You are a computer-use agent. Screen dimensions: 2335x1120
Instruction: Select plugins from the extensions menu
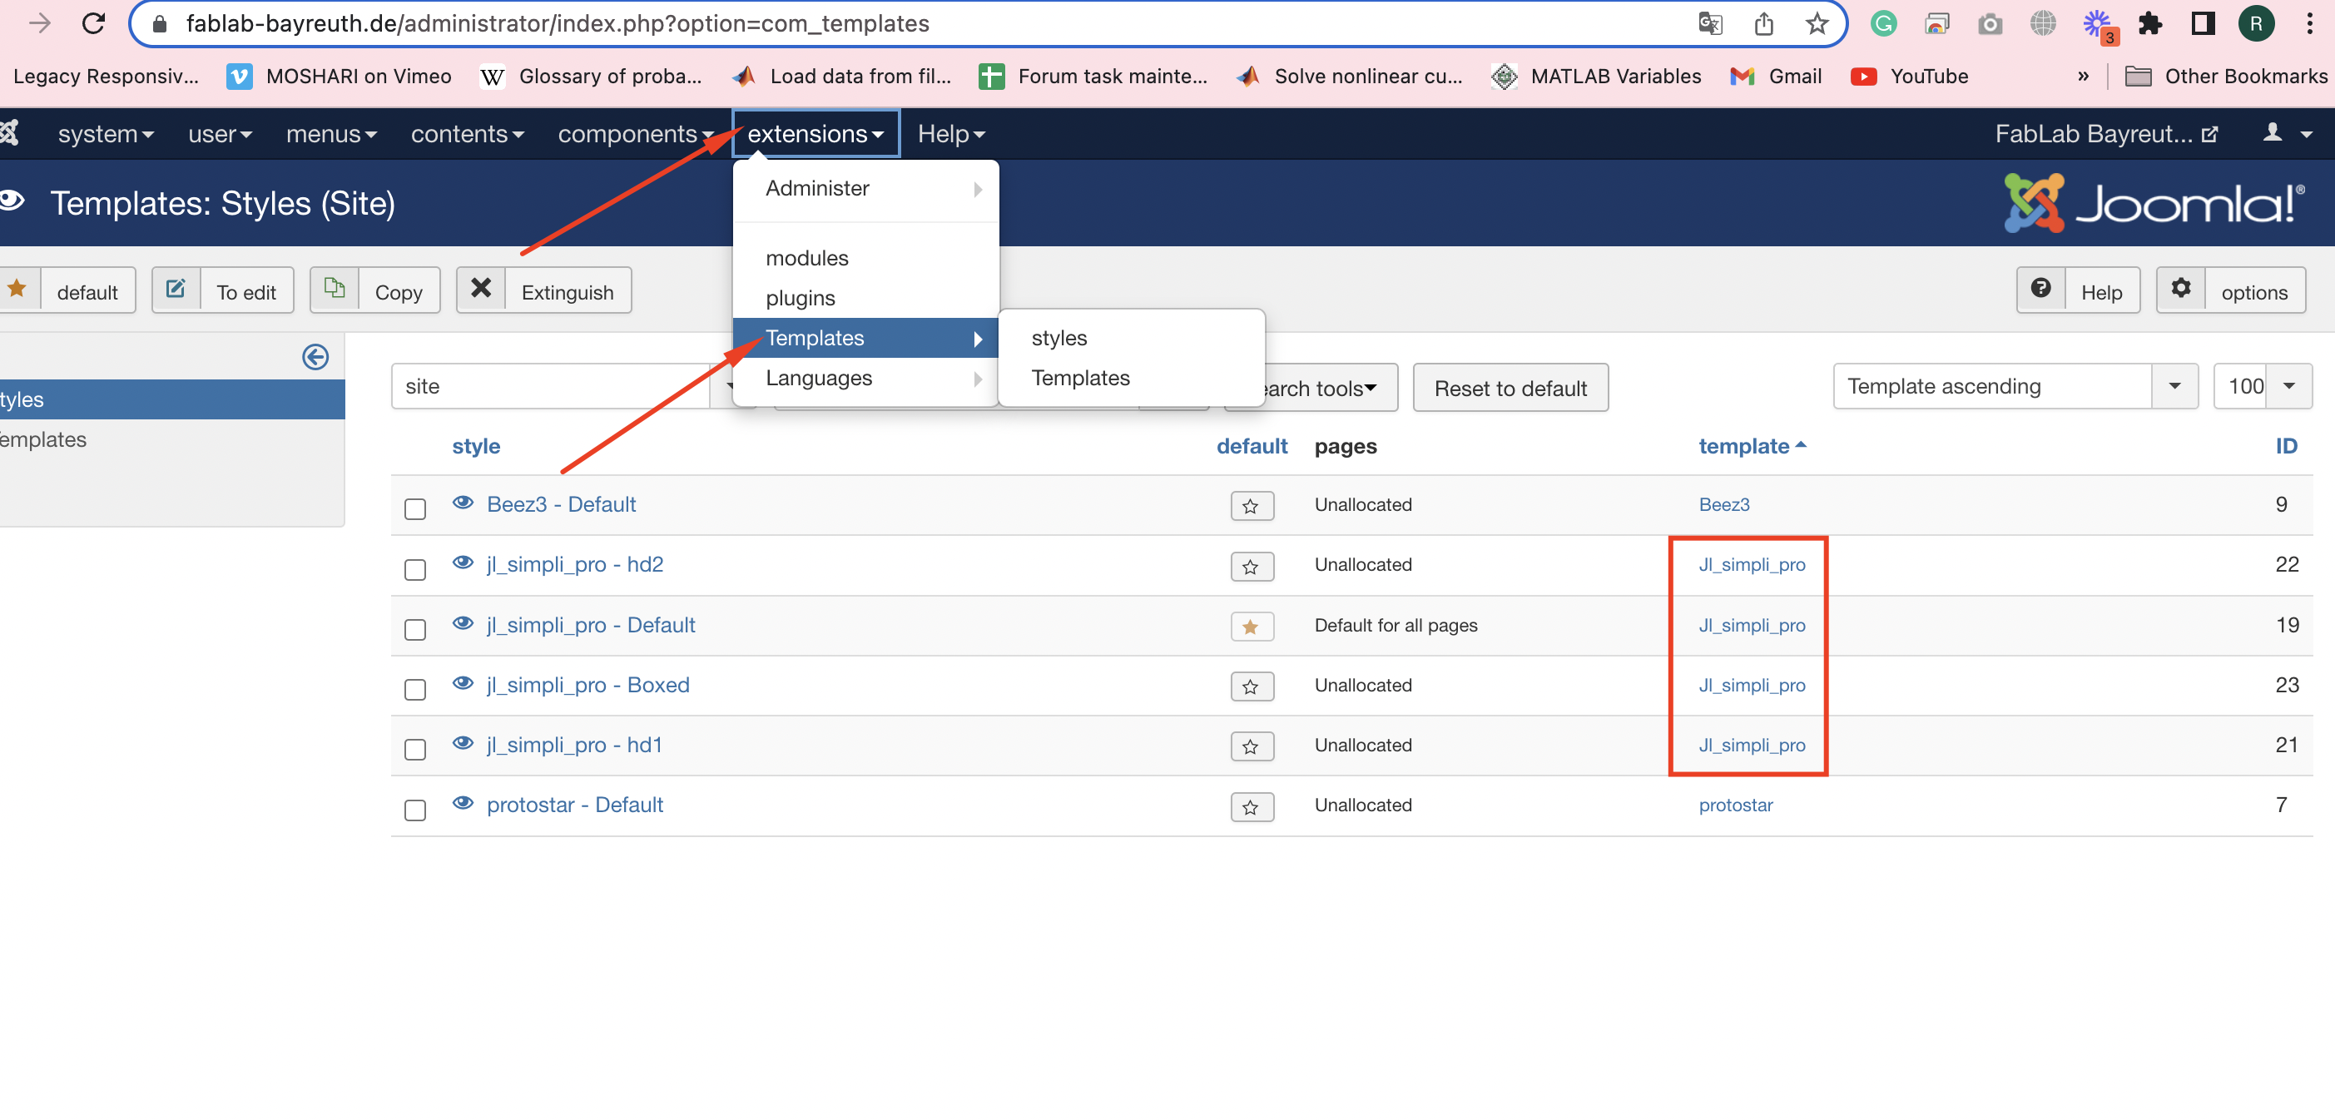coord(800,298)
